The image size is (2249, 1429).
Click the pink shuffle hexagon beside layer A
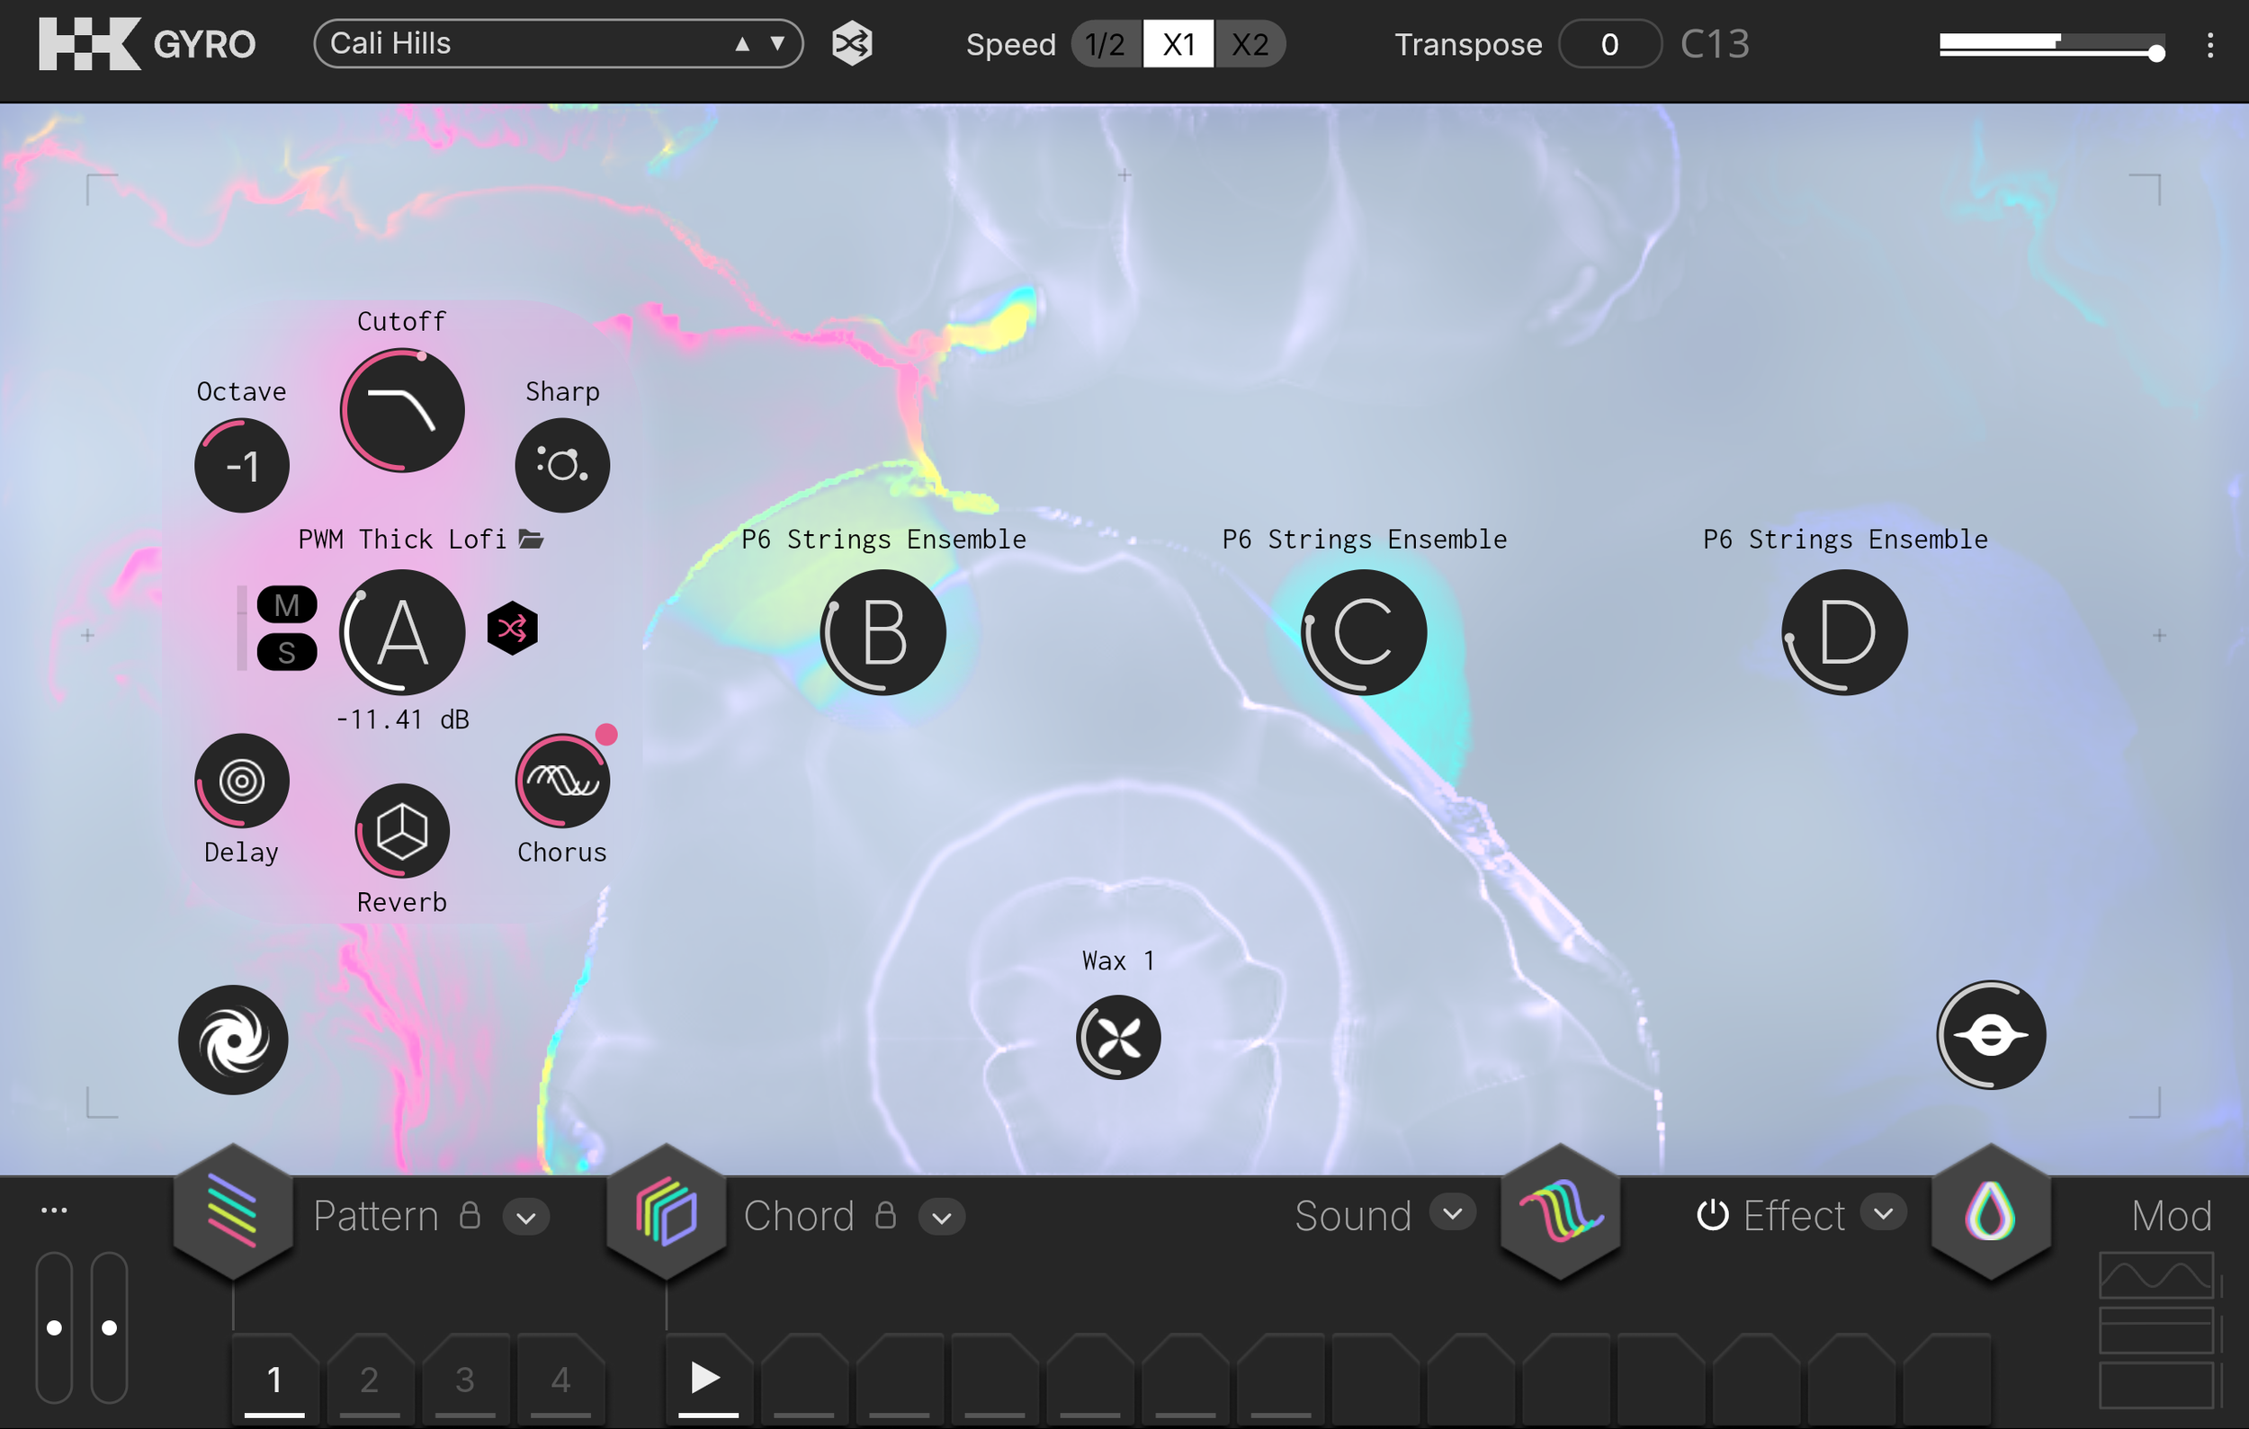click(512, 628)
